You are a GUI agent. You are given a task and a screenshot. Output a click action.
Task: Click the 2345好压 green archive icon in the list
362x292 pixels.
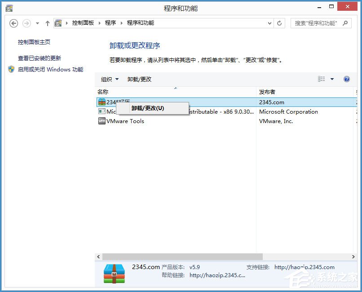pos(102,102)
